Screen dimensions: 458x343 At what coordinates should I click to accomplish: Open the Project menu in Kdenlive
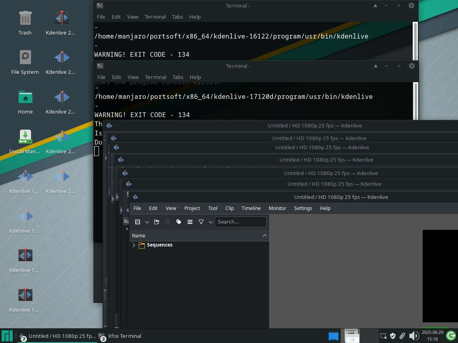coord(192,208)
